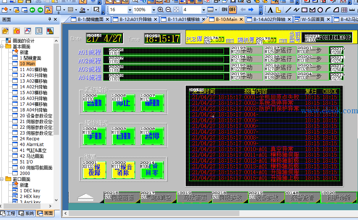Pin the 画面 panel with the pushpin
The height and width of the screenshot is (220, 358).
(50, 19)
